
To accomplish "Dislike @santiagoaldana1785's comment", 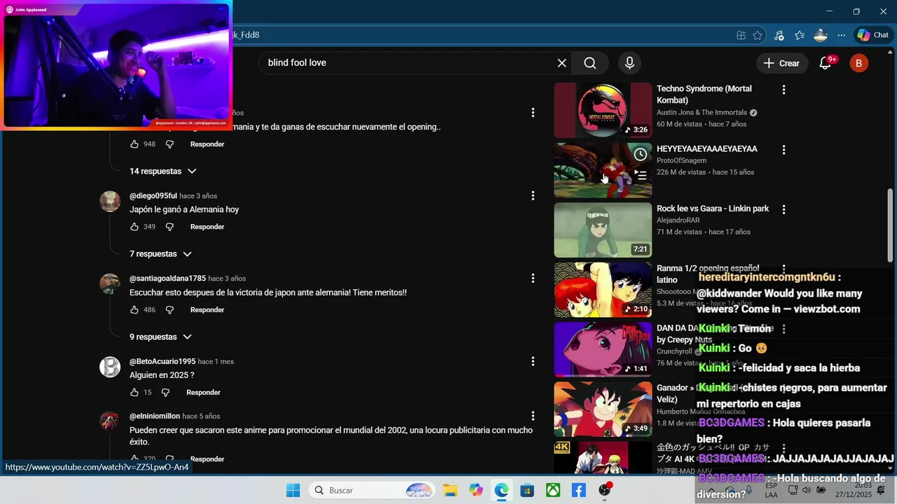I will pos(170,309).
